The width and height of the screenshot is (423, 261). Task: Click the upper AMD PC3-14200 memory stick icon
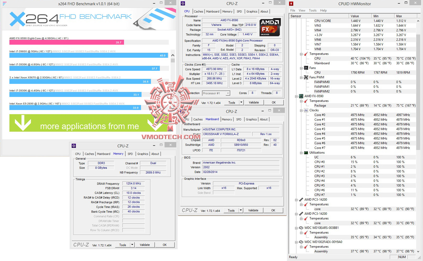[x=301, y=200]
